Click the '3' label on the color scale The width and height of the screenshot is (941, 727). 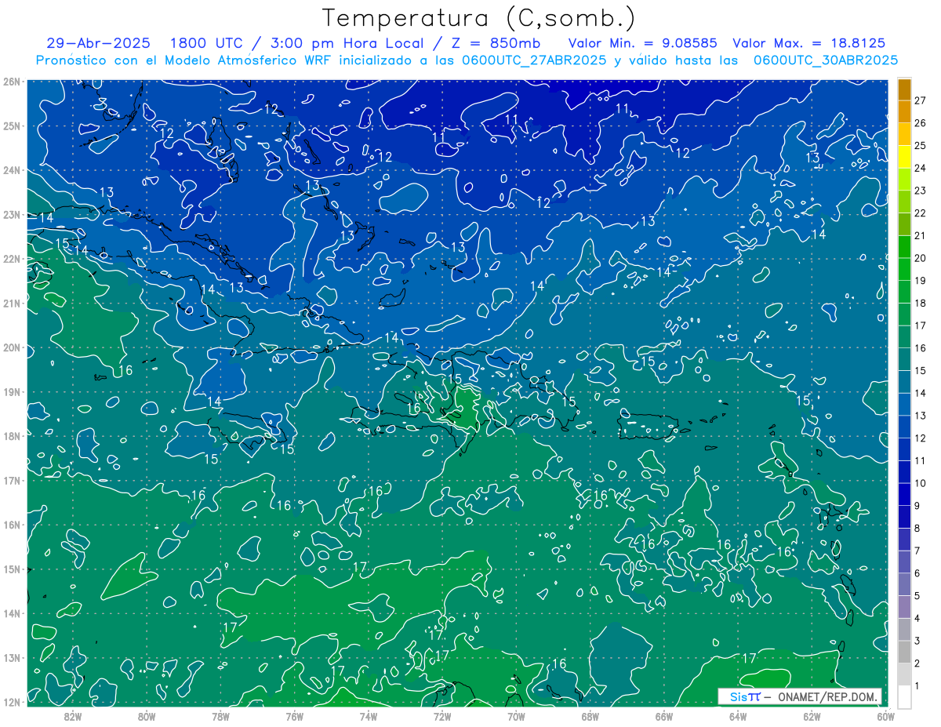click(918, 641)
